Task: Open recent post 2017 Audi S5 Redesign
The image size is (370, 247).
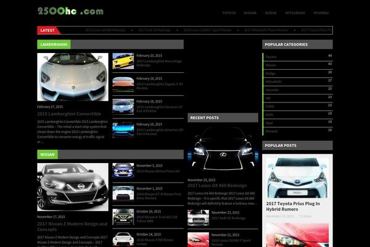Action: pyautogui.click(x=228, y=218)
